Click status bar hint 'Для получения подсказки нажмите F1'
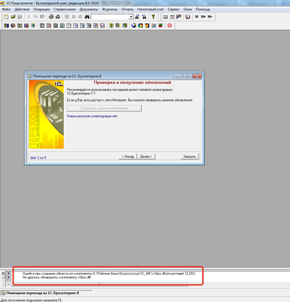The image size is (290, 302). [31, 300]
